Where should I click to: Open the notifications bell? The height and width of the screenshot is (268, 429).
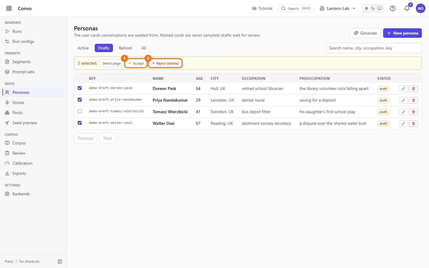407,8
